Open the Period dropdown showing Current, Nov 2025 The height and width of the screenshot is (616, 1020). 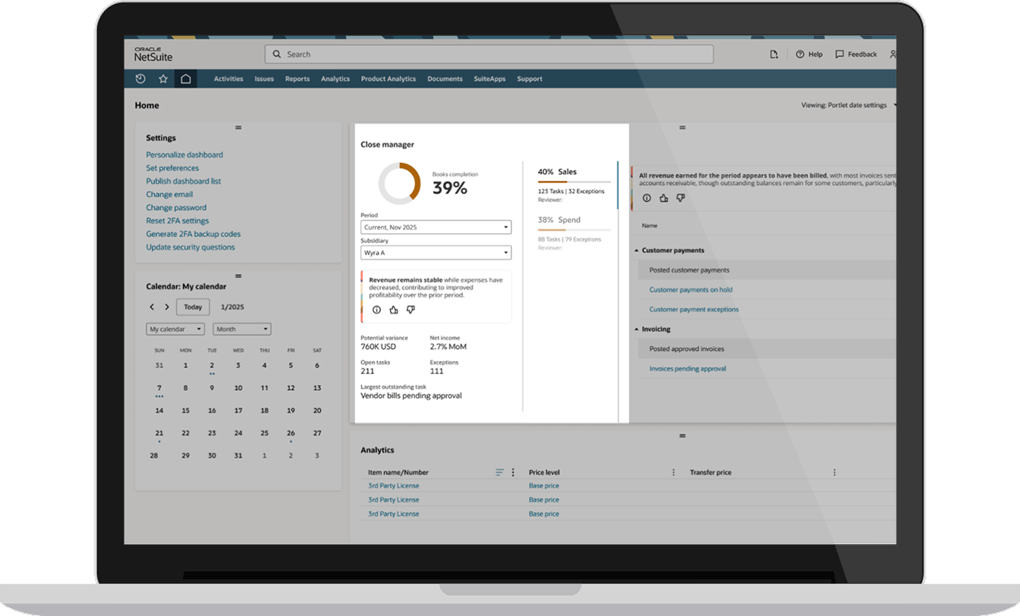pos(436,227)
